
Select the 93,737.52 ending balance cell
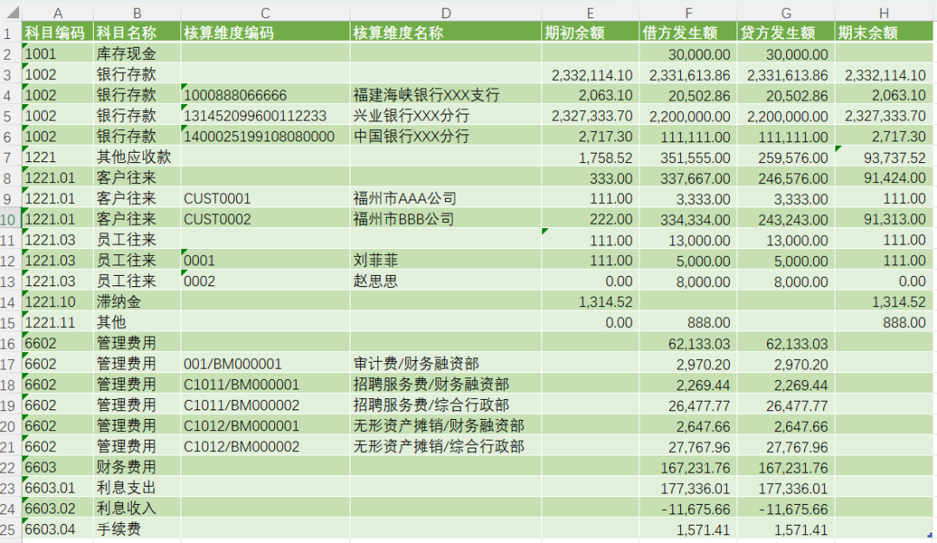coord(884,157)
